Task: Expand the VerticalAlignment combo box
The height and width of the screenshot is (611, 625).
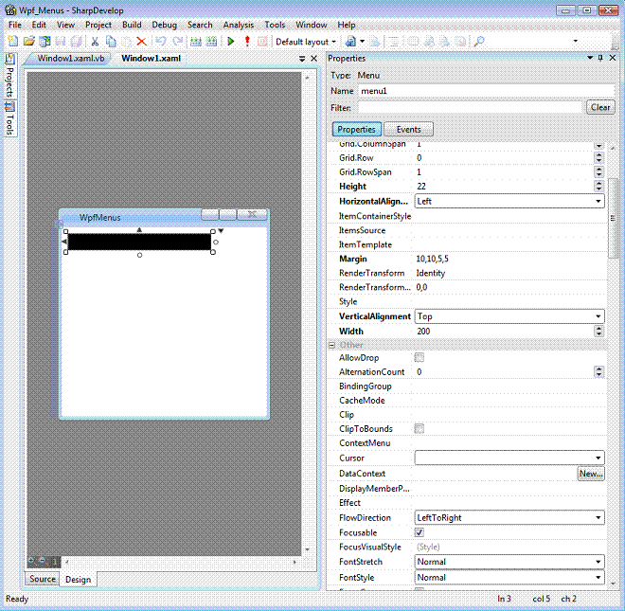Action: coord(598,316)
